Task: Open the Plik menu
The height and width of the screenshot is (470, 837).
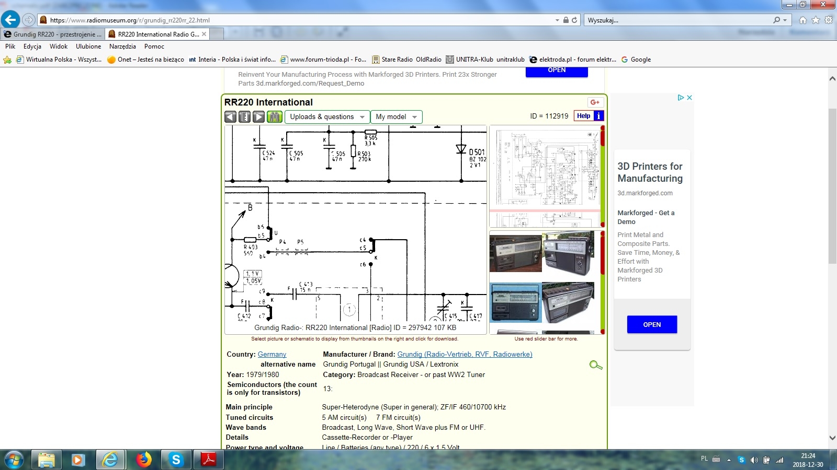Action: click(x=10, y=46)
